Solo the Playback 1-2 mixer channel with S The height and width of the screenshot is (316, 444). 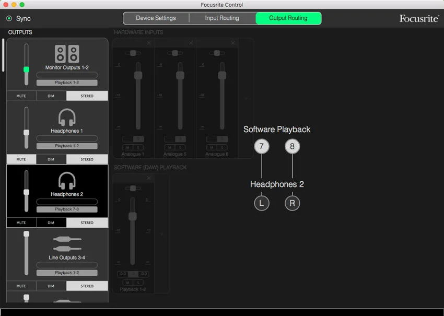tap(138, 283)
